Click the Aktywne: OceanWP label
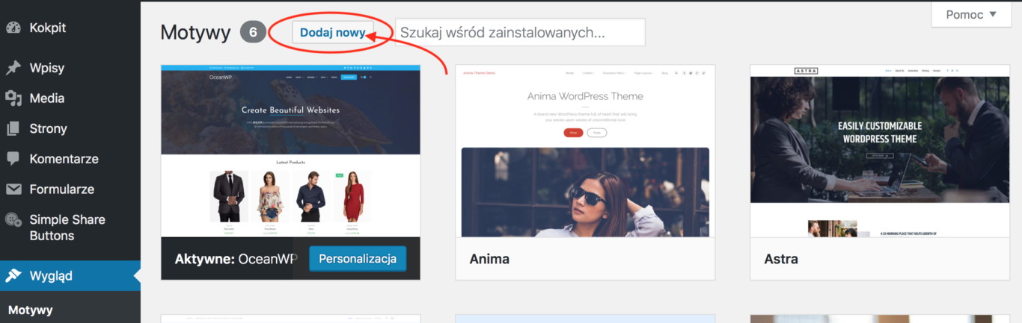The width and height of the screenshot is (1022, 323). (236, 260)
